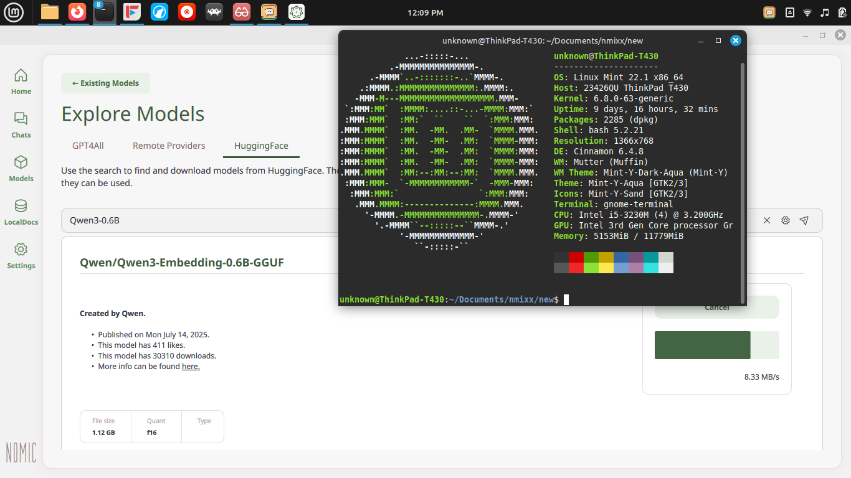Viewport: 851px width, 478px height.
Task: Open the red glasses reader app in panel
Action: coord(242,12)
